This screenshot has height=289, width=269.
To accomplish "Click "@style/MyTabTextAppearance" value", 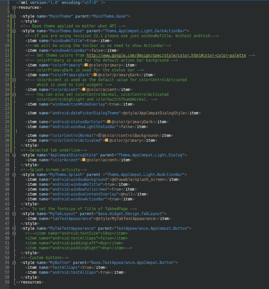I will point(125,219).
